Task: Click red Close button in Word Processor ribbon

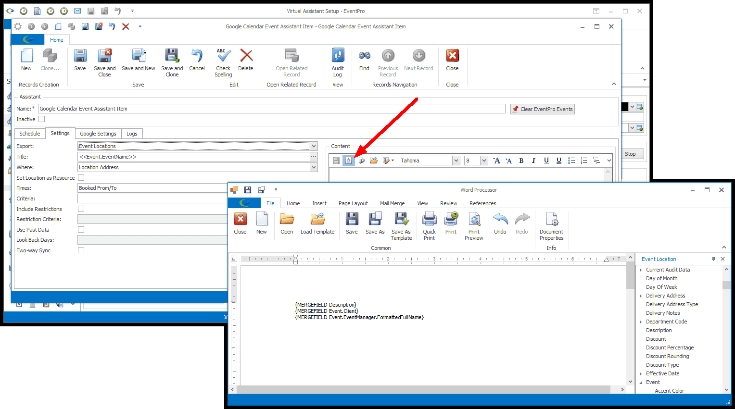Action: 241,223
